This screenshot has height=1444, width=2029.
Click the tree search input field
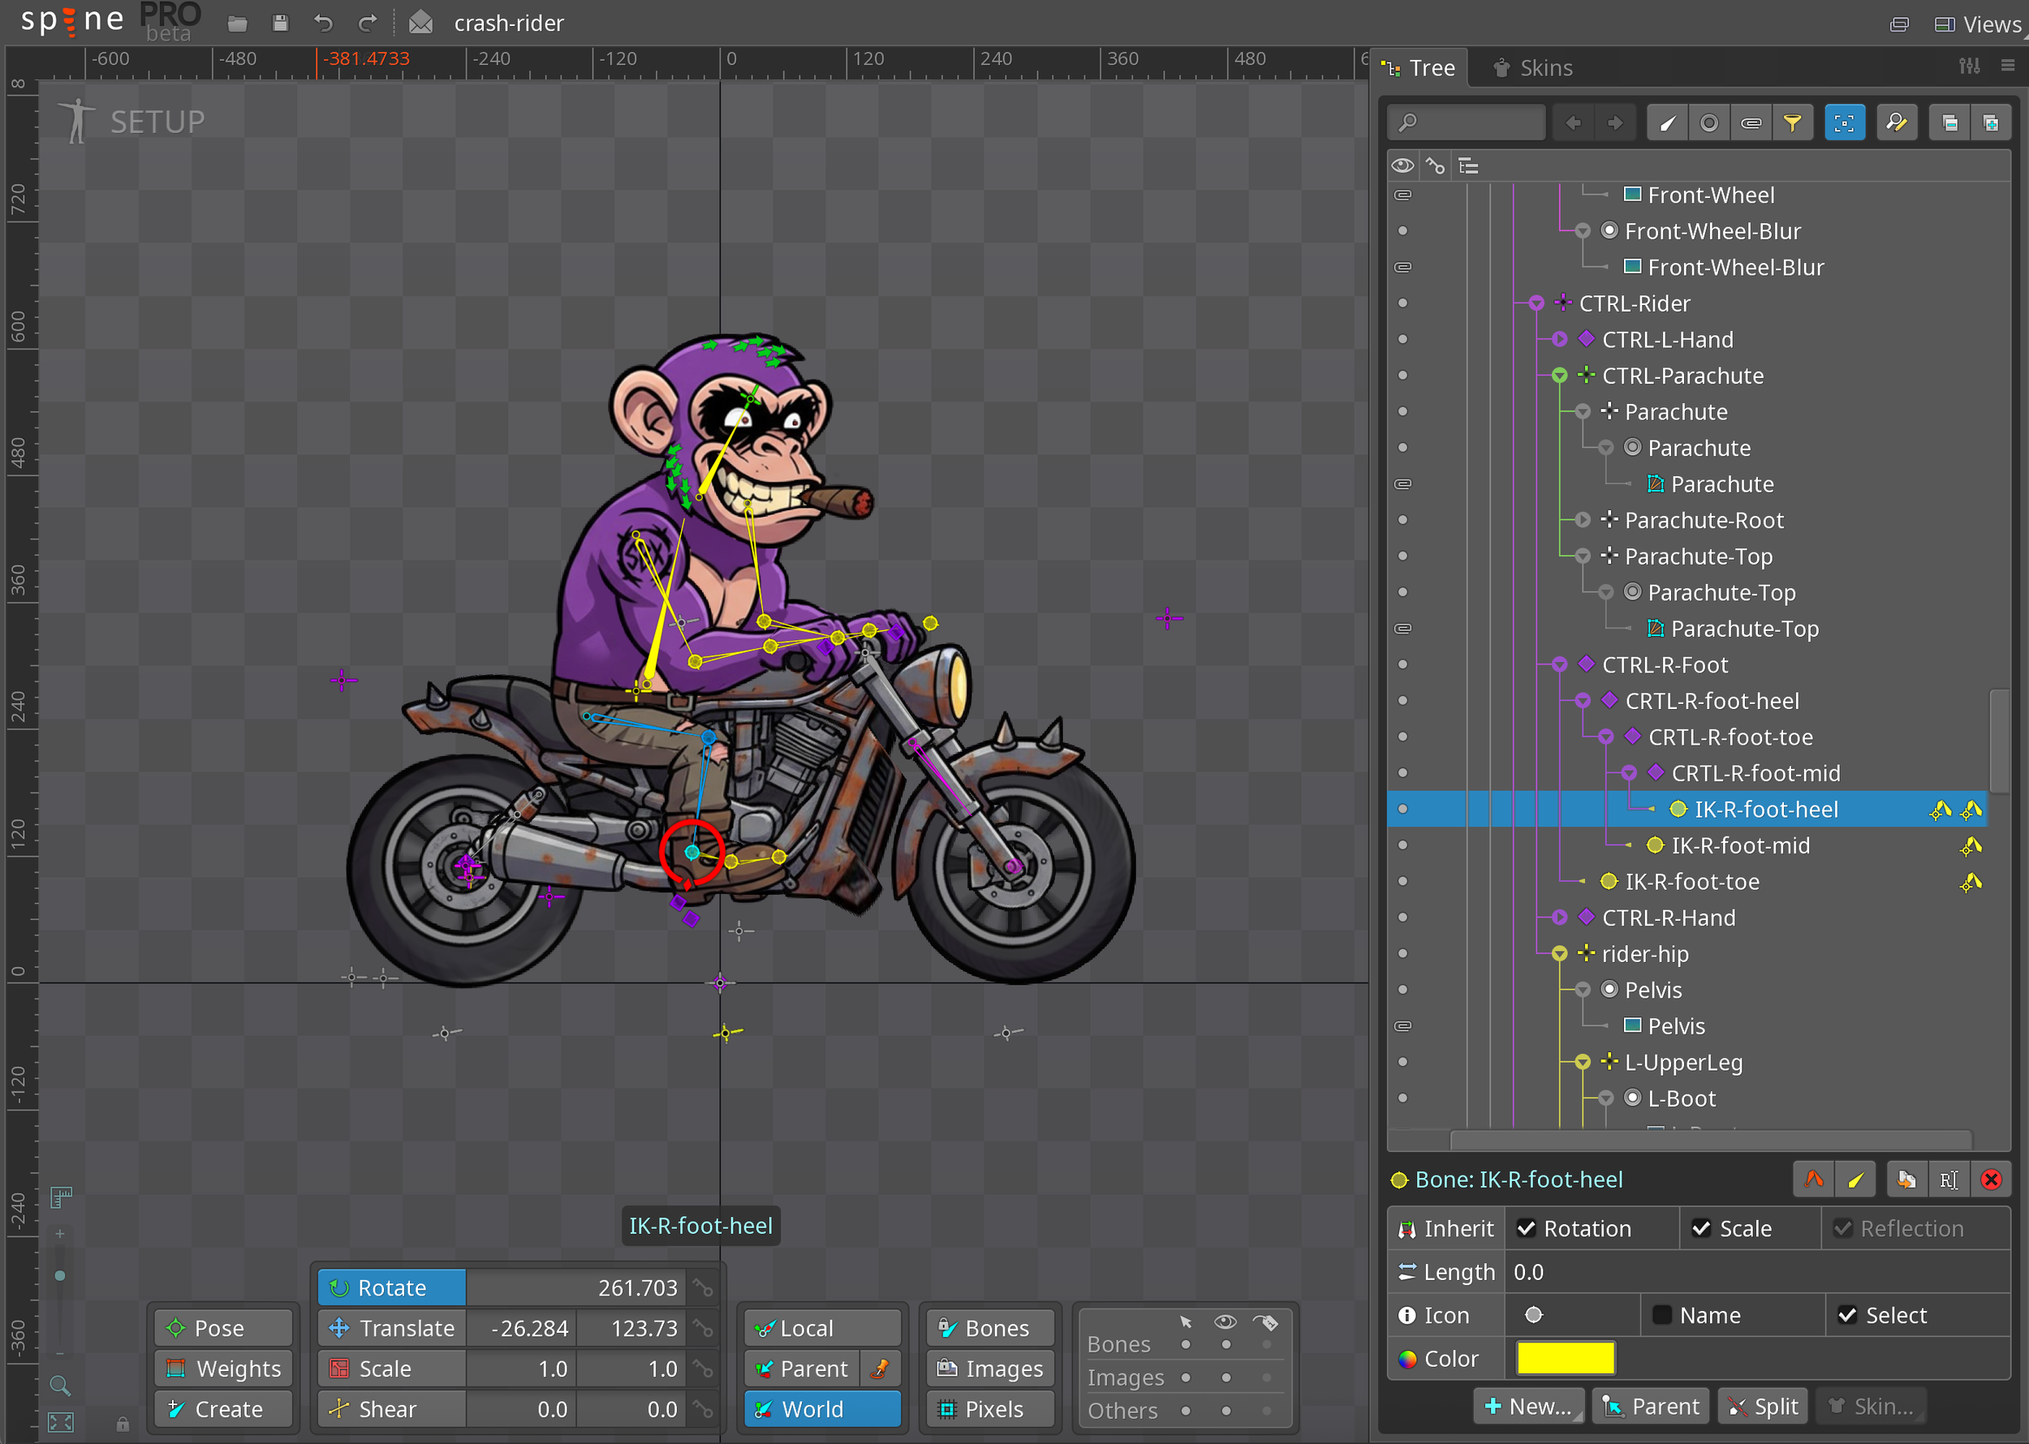(x=1467, y=122)
